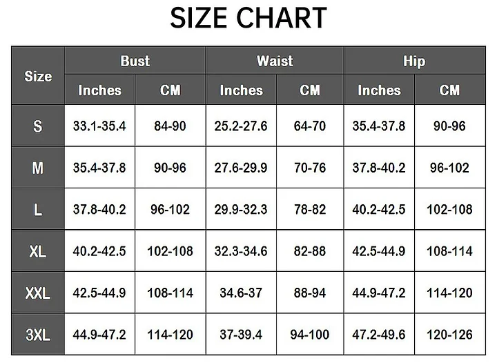Click bust CM cell 108-114
This screenshot has height=363, width=497.
(170, 293)
